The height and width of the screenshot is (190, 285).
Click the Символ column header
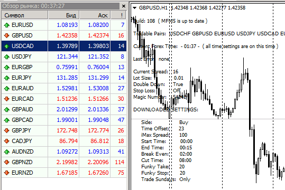coord(25,15)
